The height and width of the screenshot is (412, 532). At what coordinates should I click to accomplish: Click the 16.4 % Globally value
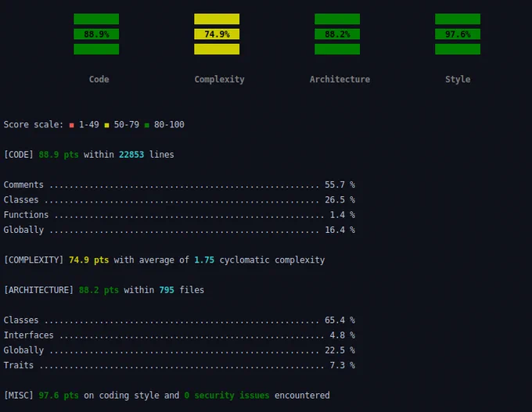[x=340, y=230]
